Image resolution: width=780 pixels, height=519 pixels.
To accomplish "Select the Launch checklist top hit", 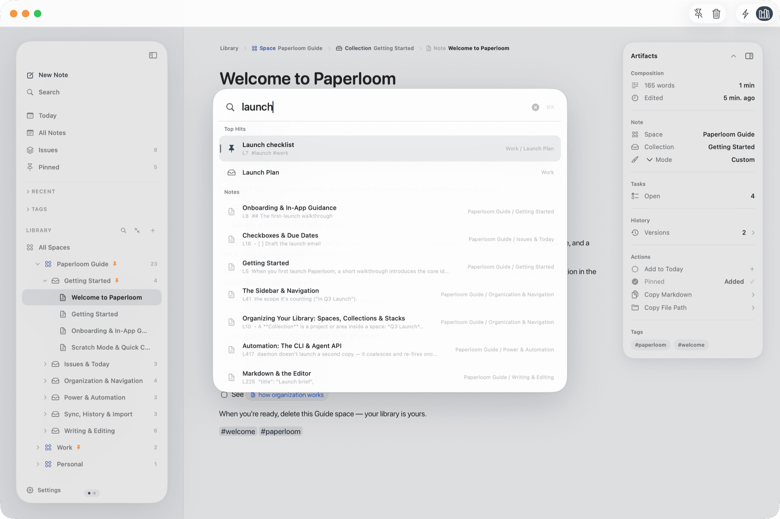I will (x=390, y=149).
